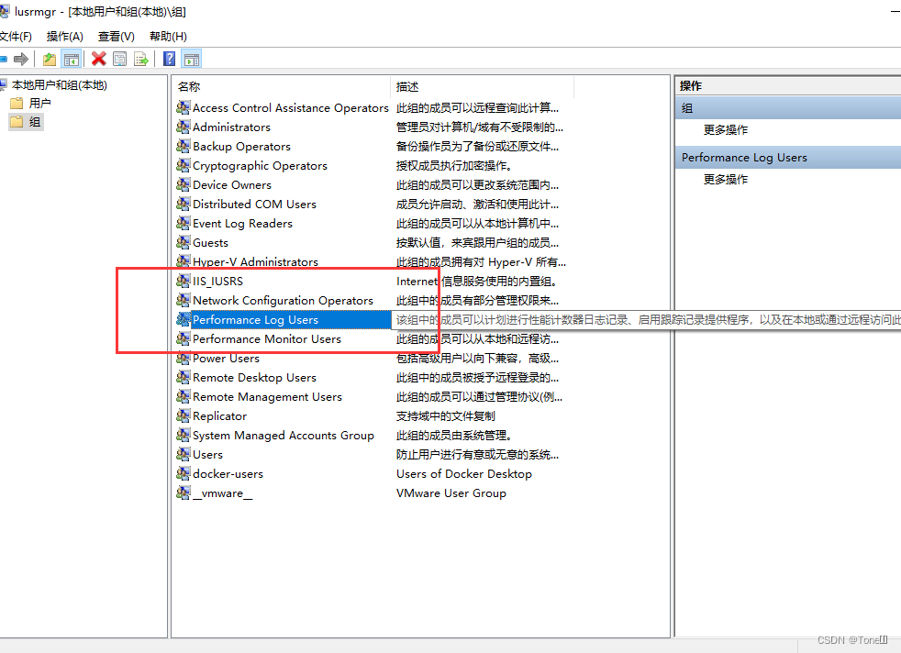Select System Managed Accounts Group

[284, 436]
